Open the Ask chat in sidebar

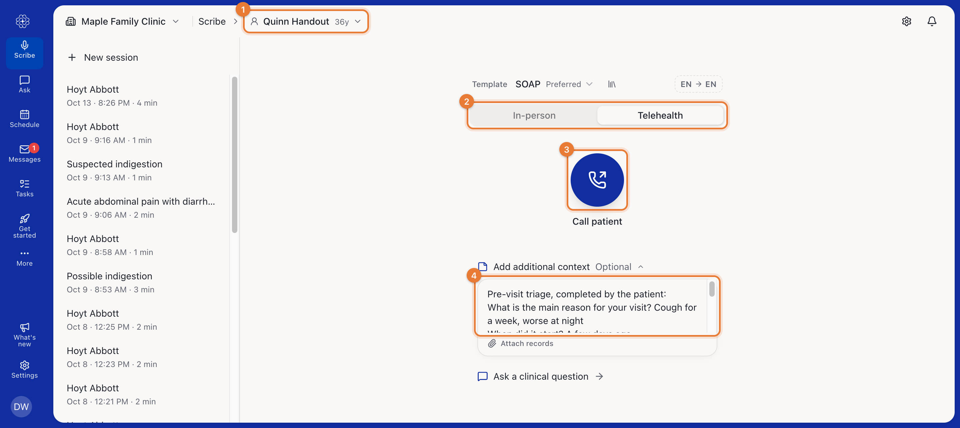click(x=25, y=85)
